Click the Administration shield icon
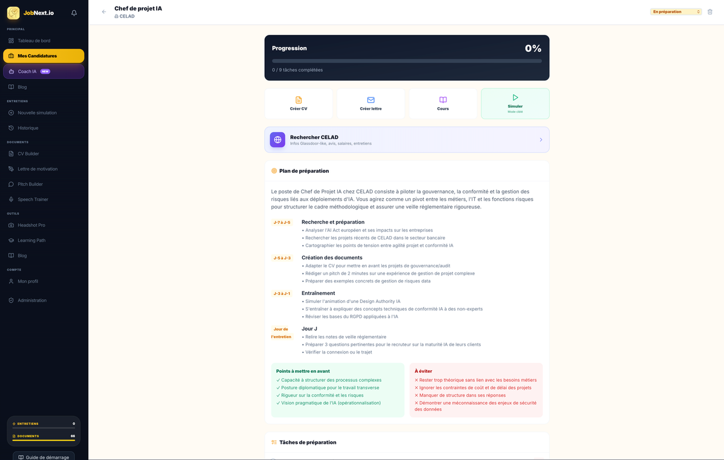This screenshot has width=724, height=460. click(x=11, y=300)
